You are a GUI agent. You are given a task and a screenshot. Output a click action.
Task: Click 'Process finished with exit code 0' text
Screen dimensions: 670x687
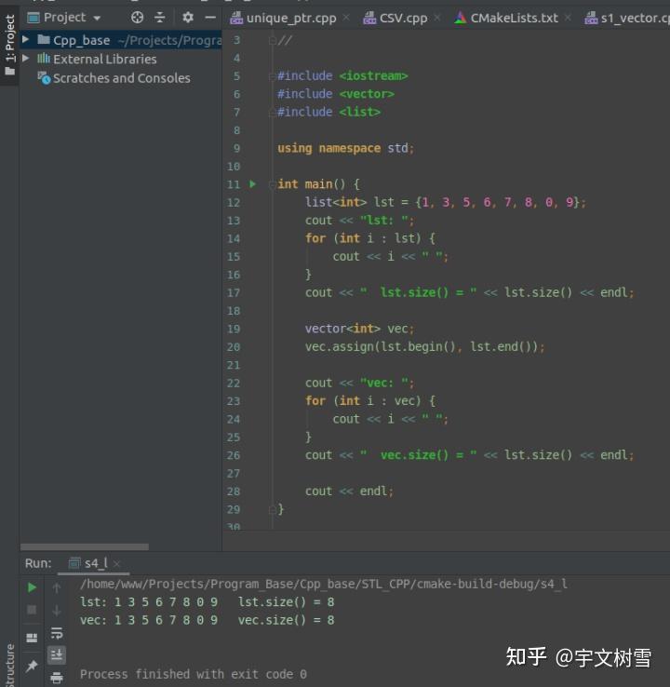(194, 674)
